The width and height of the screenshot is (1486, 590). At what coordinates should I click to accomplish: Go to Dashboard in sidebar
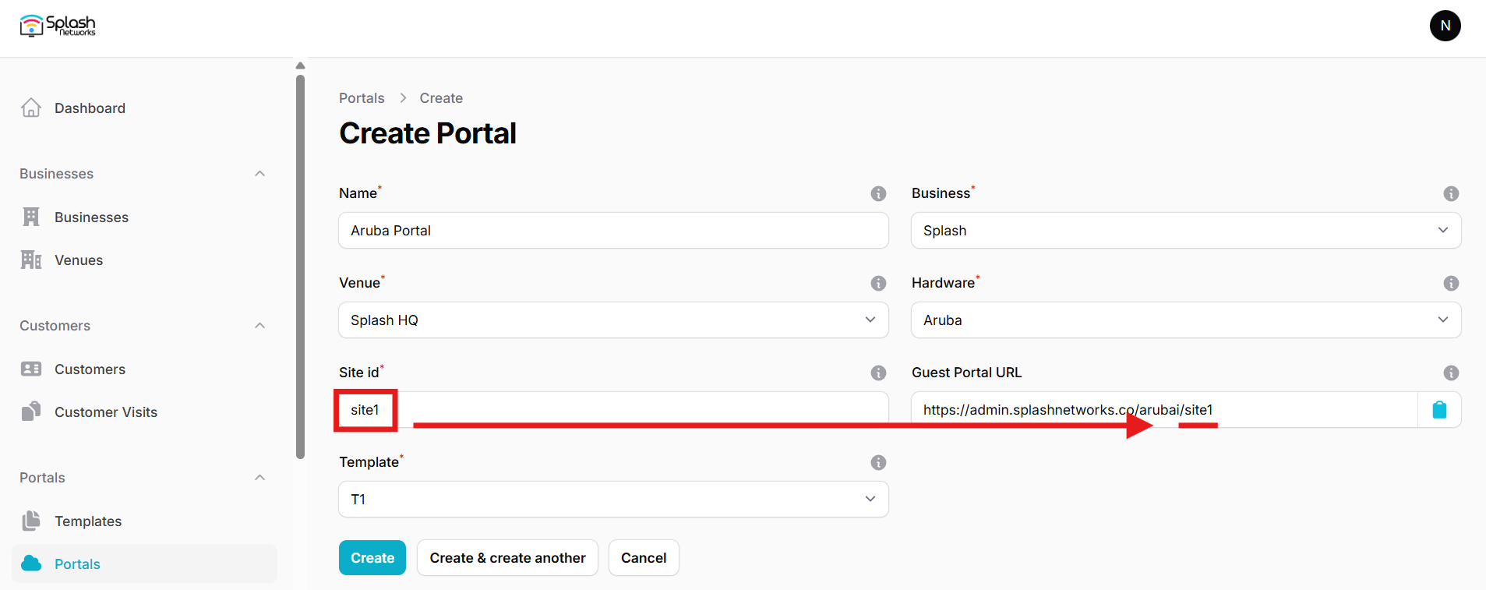point(144,108)
